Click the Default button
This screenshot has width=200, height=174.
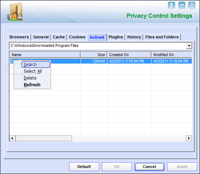click(84, 167)
